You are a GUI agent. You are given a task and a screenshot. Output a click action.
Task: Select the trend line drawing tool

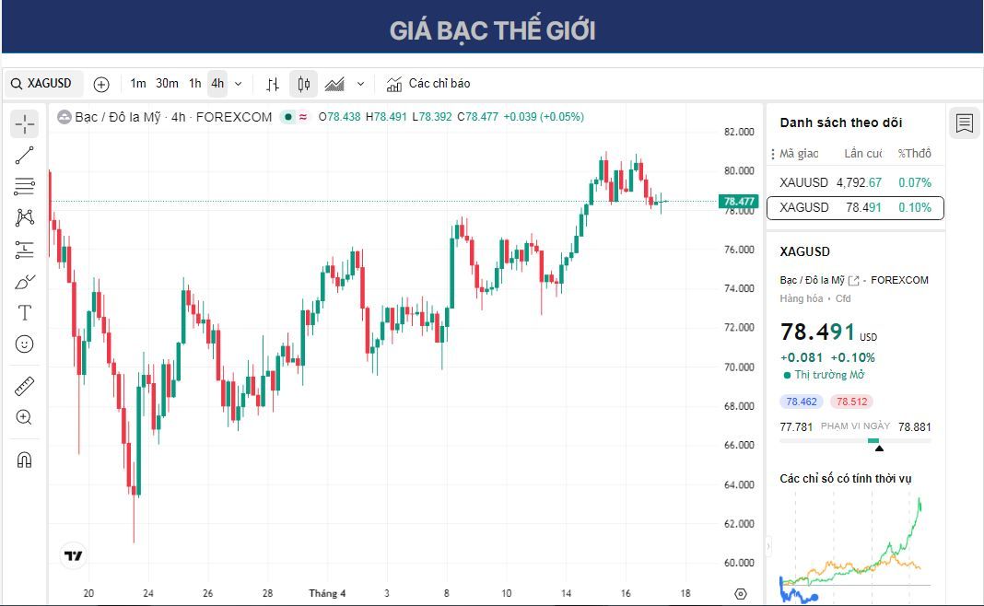[25, 155]
